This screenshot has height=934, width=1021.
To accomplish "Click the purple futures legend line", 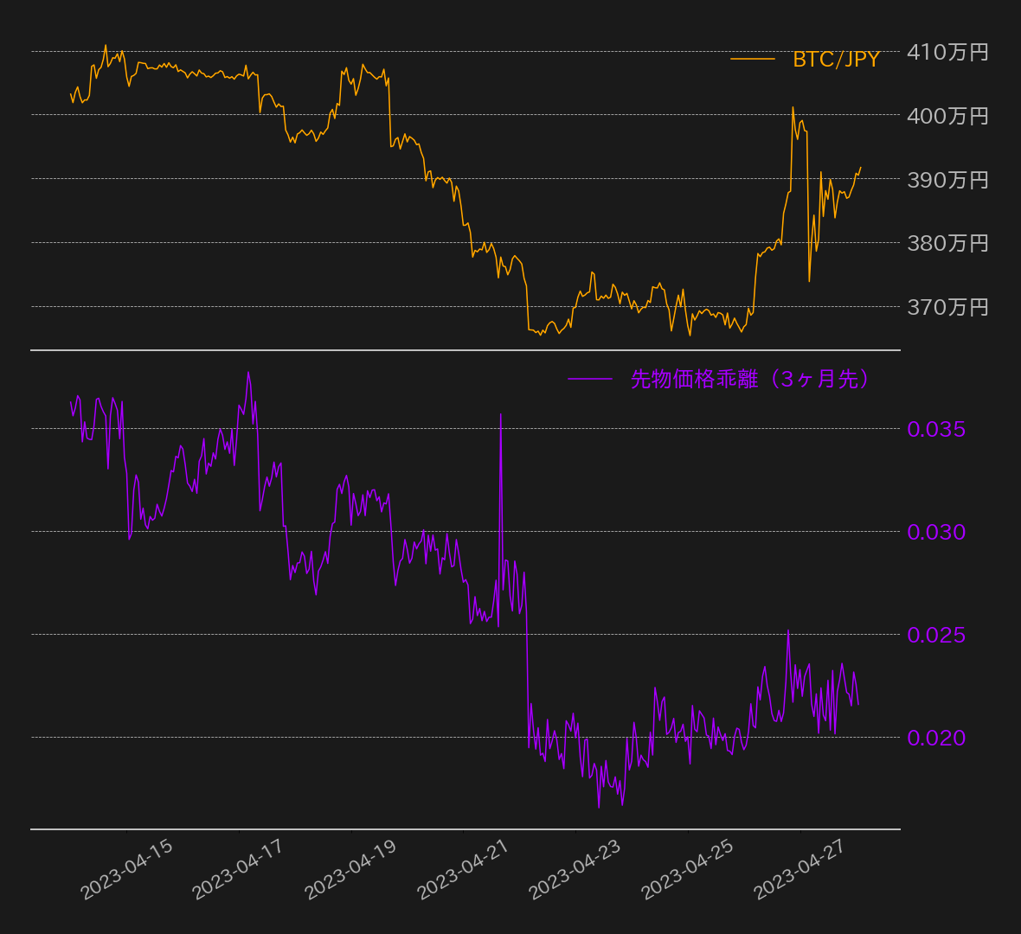I will [x=590, y=379].
